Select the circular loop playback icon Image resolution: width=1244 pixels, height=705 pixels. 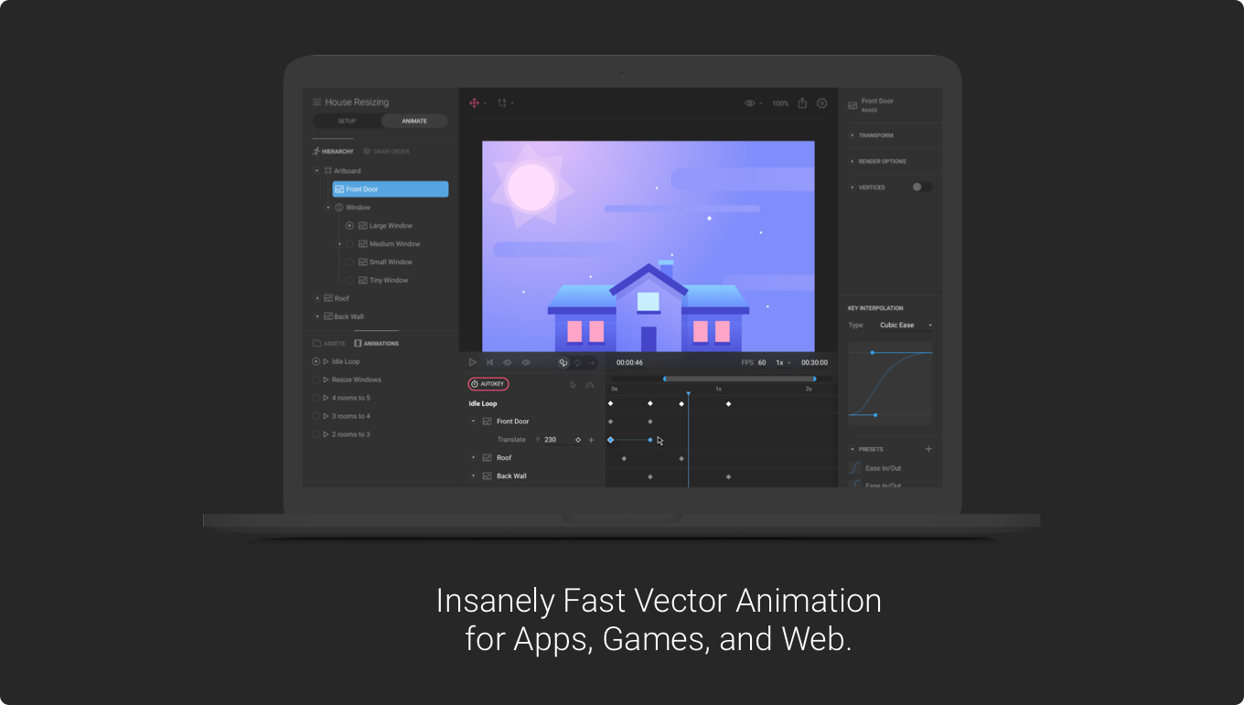point(577,363)
